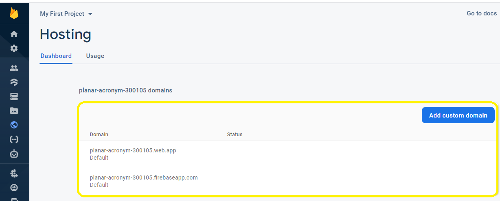The height and width of the screenshot is (201, 500).
Task: Open Machine Learning robot icon
Action: pos(14,154)
